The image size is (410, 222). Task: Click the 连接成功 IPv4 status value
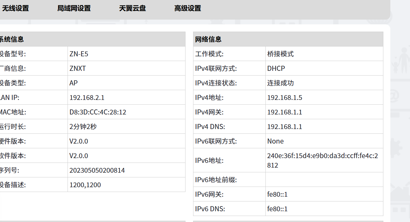[x=280, y=83]
